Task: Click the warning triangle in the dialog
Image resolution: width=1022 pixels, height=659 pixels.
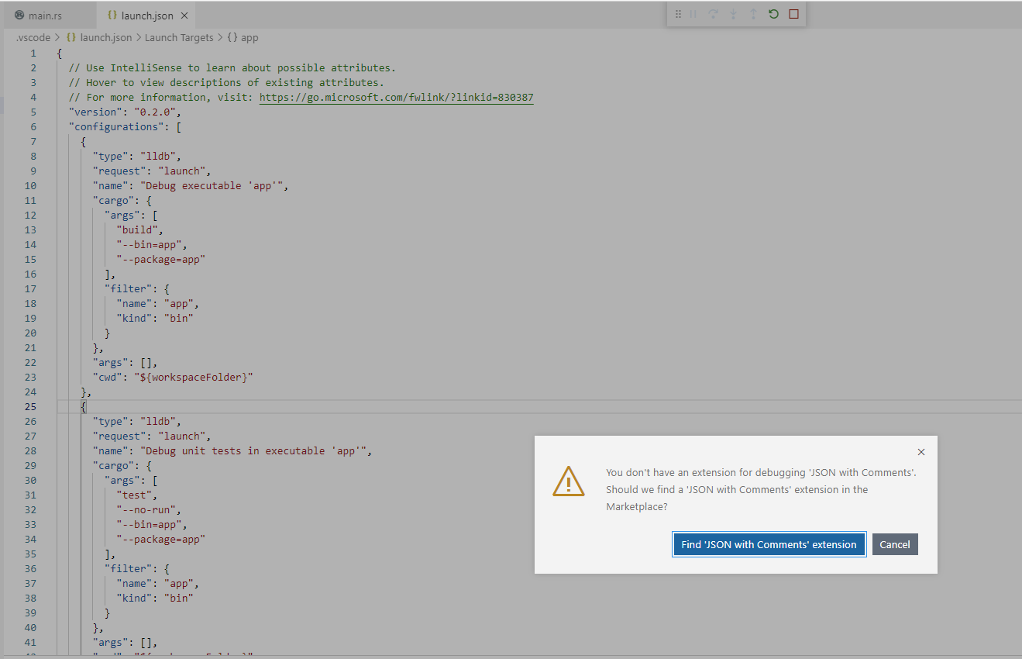Action: point(569,481)
